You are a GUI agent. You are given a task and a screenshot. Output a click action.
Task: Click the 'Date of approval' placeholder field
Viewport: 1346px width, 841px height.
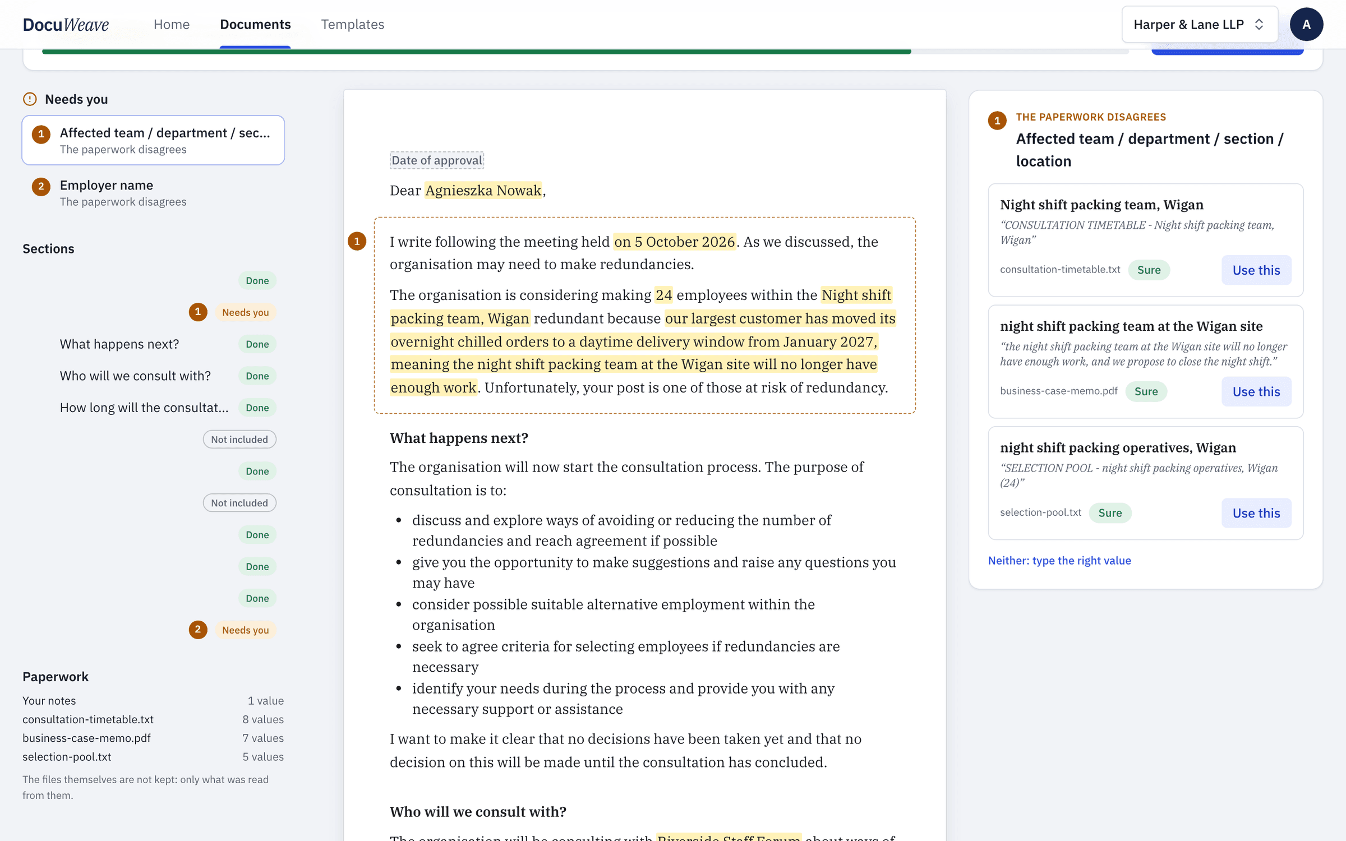coord(437,160)
